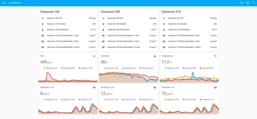
Task: Click the 56 % value on Humidity card
Action: 104,62
